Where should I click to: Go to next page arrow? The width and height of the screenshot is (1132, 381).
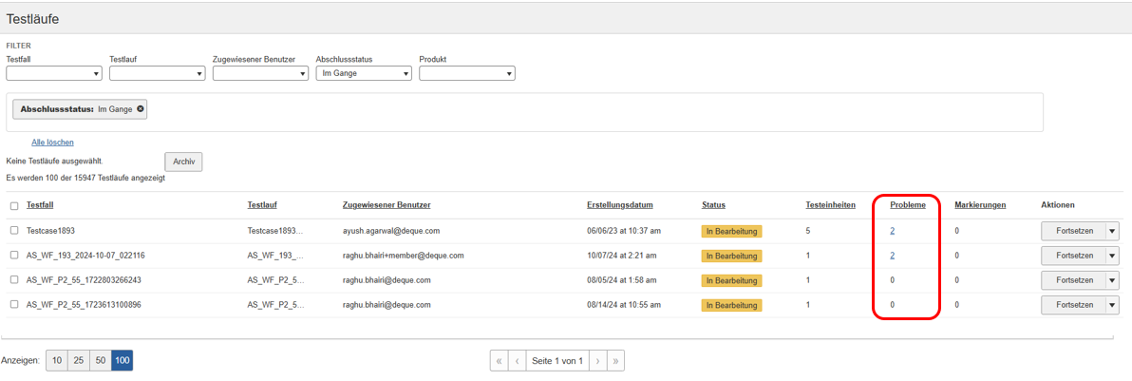597,361
